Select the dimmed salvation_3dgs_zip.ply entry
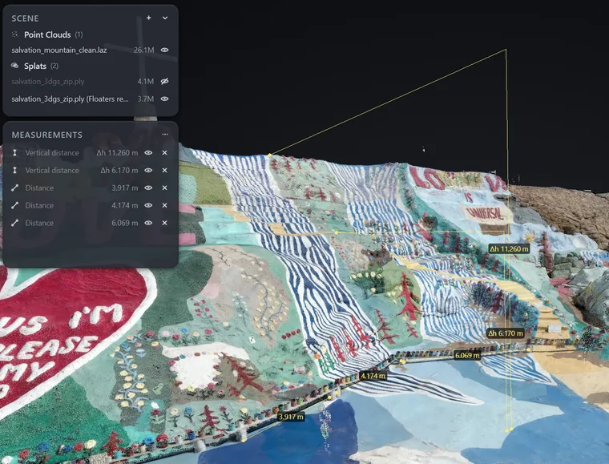609x464 pixels. pos(48,82)
